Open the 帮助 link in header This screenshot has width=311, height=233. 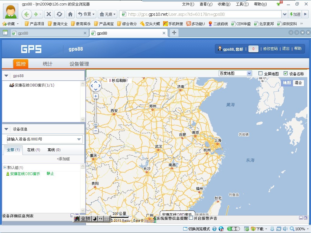click(298, 49)
